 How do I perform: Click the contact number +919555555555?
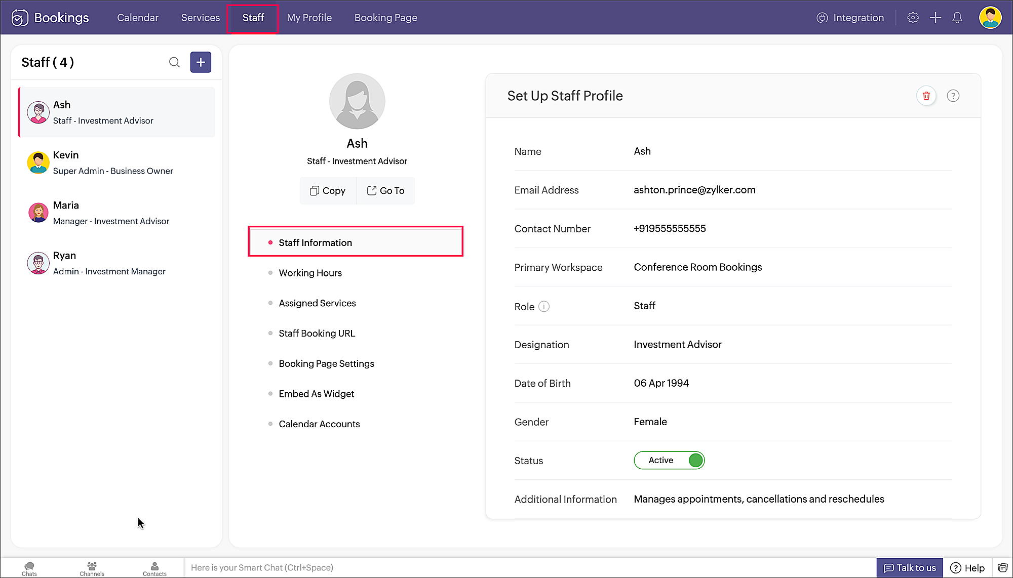click(x=670, y=229)
